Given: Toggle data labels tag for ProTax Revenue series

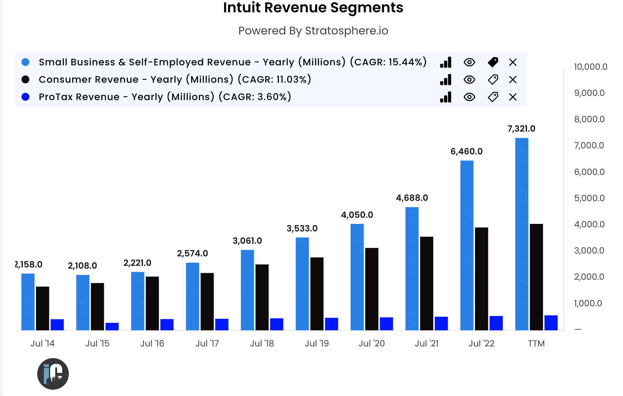Looking at the screenshot, I should [493, 97].
